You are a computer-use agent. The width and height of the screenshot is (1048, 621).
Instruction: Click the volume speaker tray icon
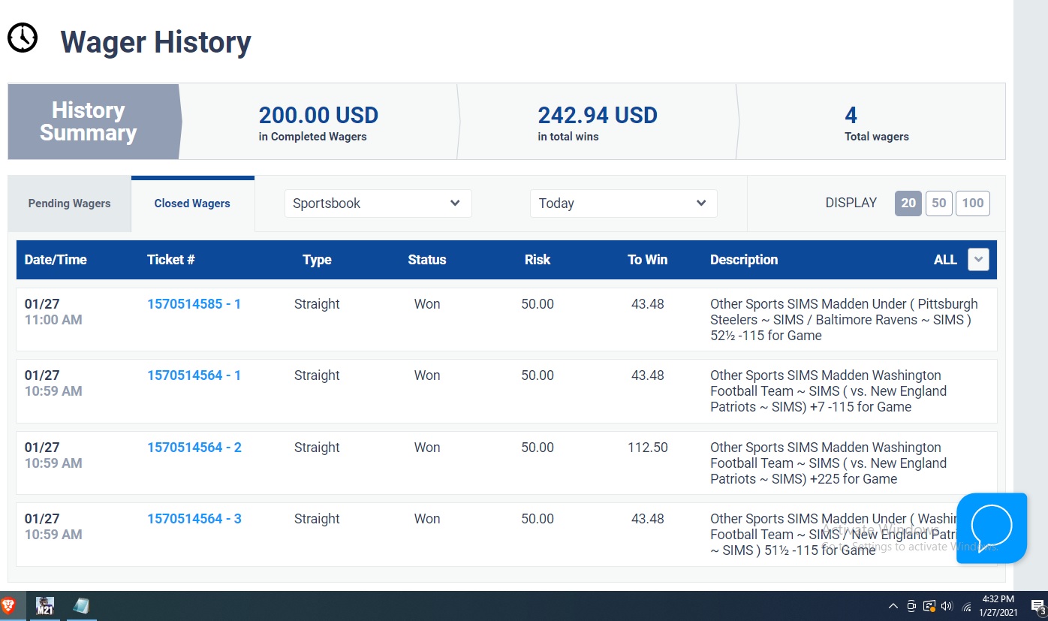[x=947, y=606]
